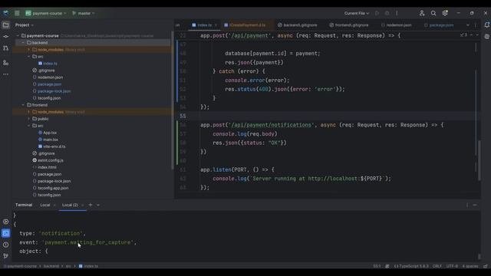Image resolution: width=491 pixels, height=276 pixels.
Task: Select backend package-lock.json file
Action: 54,91
